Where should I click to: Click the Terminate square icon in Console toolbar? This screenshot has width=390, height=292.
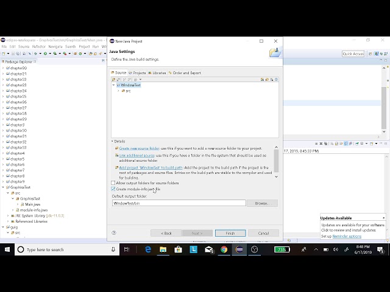(x=316, y=144)
